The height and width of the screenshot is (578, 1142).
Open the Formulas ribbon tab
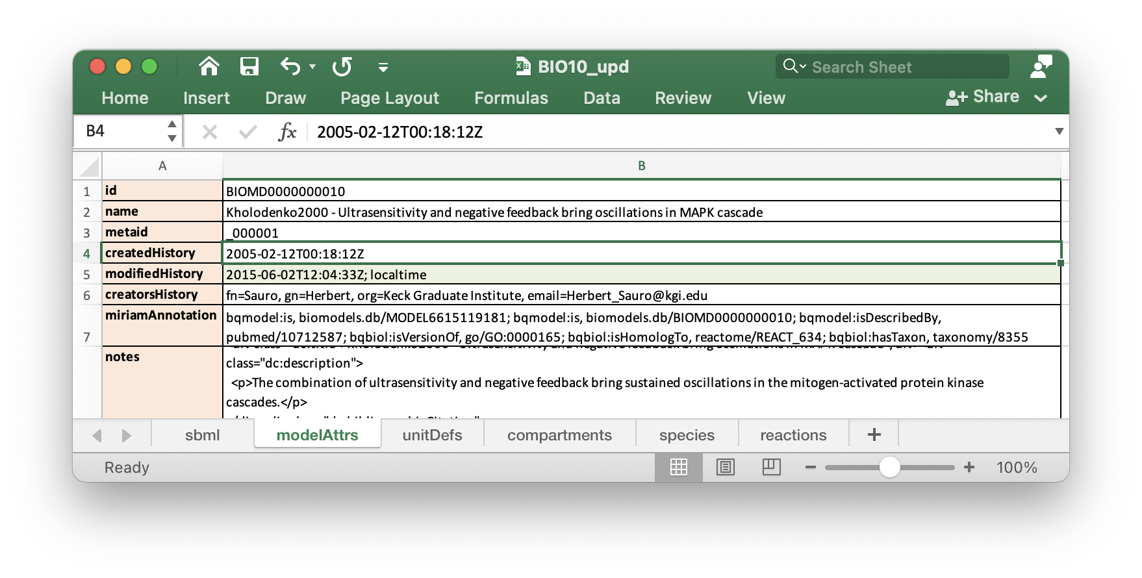(x=511, y=98)
